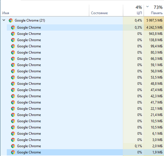Screen dimensions: 164x156
Task: Click the Chrome icon in the 53,5 МБ row
Action: pos(13,78)
